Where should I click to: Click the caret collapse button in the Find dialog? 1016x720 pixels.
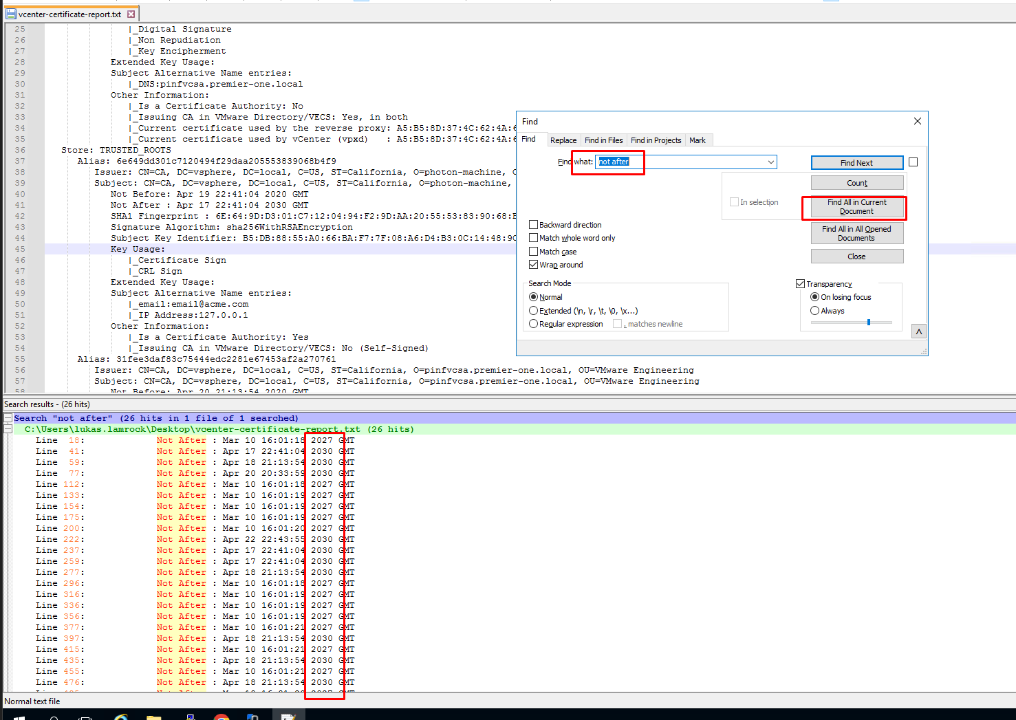pyautogui.click(x=918, y=331)
